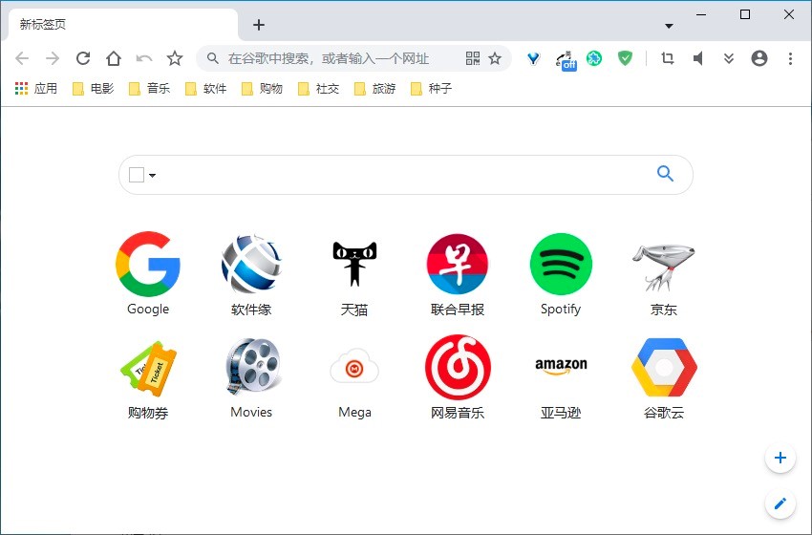The width and height of the screenshot is (812, 535).
Task: Open the 音乐 bookmark folder
Action: (149, 89)
